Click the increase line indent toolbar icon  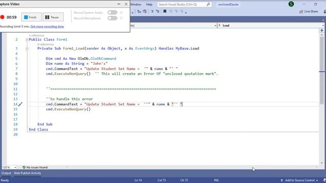pyautogui.click(x=145, y=11)
